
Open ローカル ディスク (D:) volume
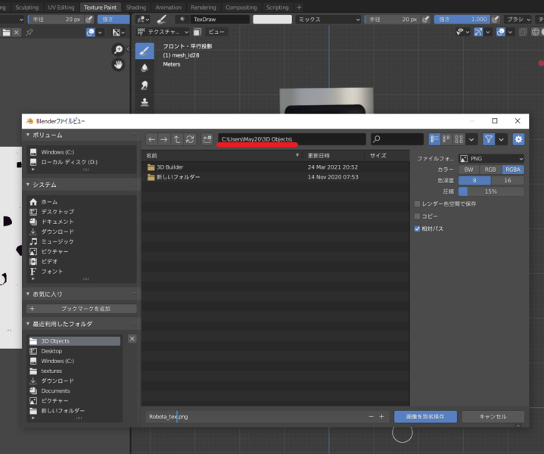[69, 162]
